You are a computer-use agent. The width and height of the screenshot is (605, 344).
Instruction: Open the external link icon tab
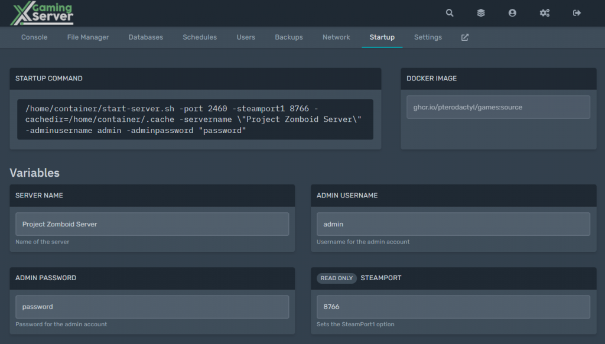point(465,37)
